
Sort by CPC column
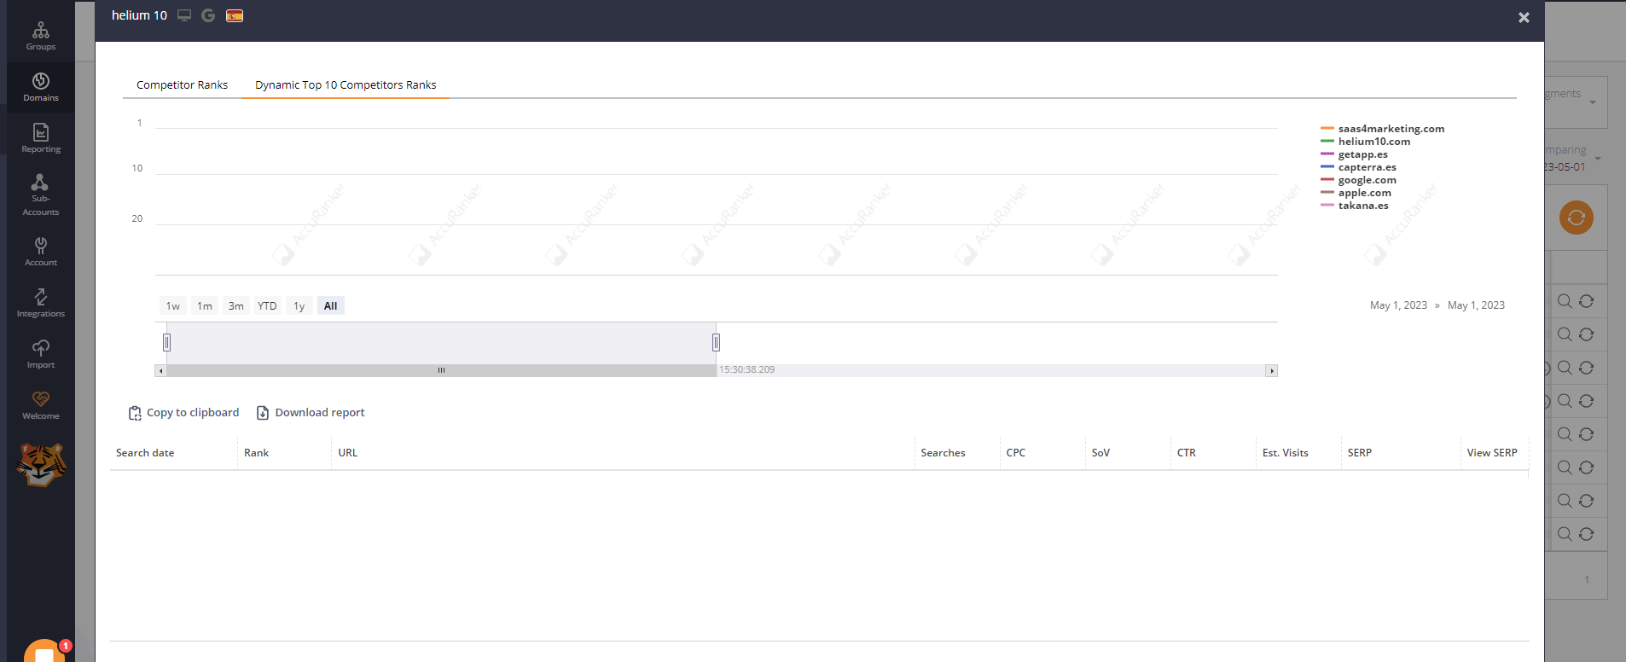pyautogui.click(x=1015, y=453)
